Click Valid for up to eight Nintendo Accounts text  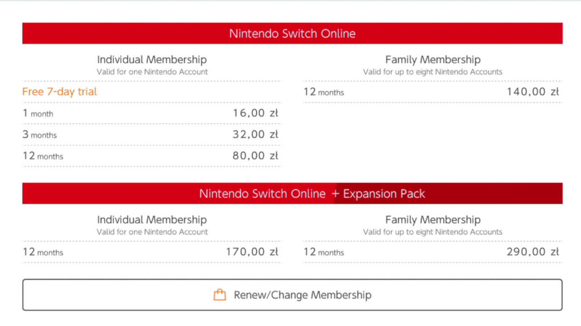tap(433, 72)
